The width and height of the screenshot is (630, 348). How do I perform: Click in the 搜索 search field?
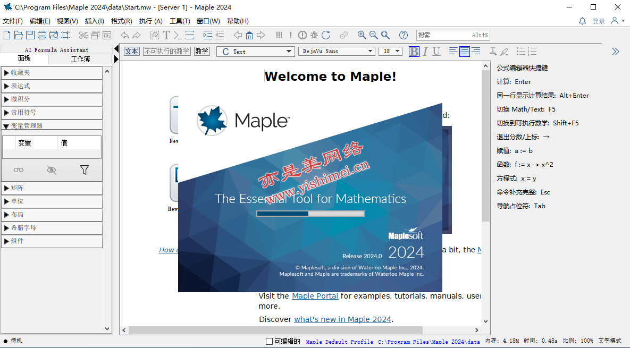click(x=453, y=35)
